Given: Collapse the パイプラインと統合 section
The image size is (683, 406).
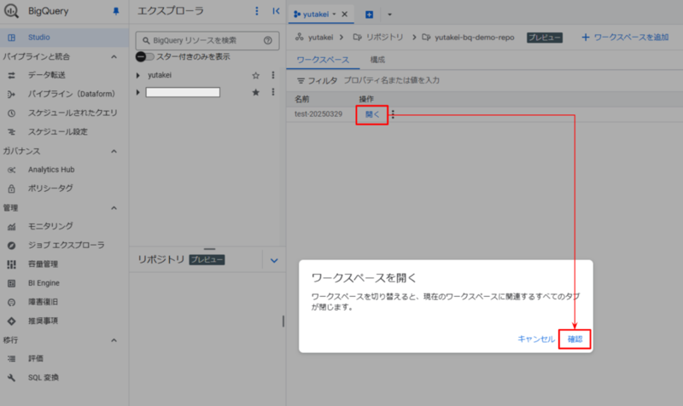Looking at the screenshot, I should click(114, 56).
